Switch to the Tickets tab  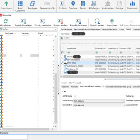[x=121, y=29]
